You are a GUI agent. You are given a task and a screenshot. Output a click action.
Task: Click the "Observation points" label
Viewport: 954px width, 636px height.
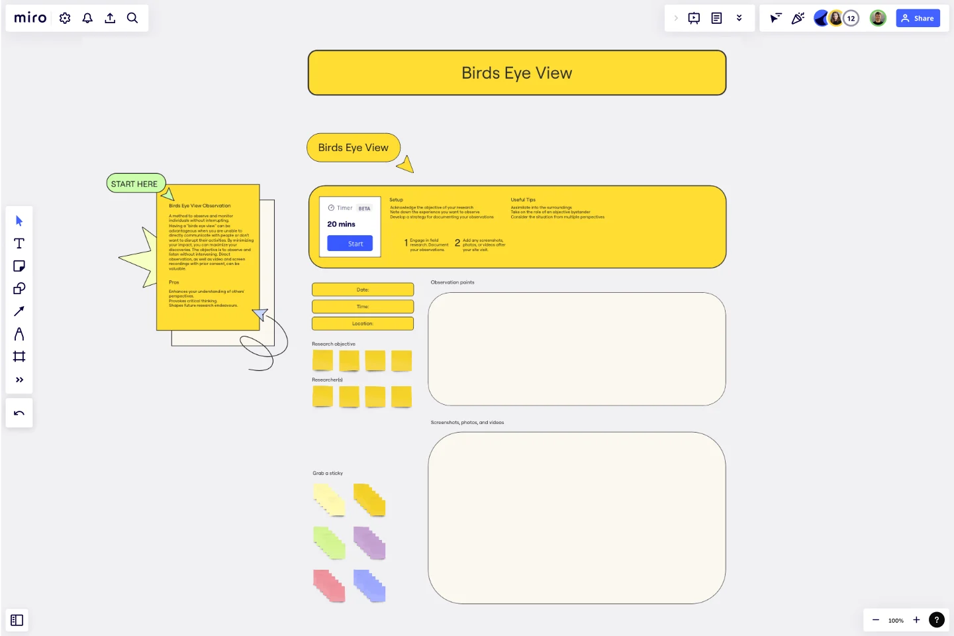pos(453,282)
